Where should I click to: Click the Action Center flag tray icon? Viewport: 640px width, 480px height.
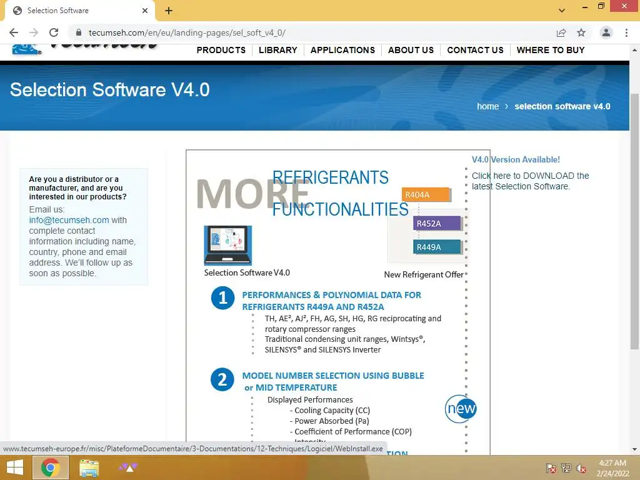551,468
